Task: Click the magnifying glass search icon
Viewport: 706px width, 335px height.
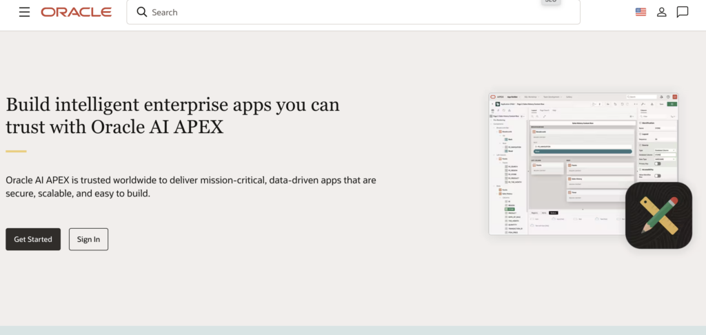Action: [x=142, y=12]
